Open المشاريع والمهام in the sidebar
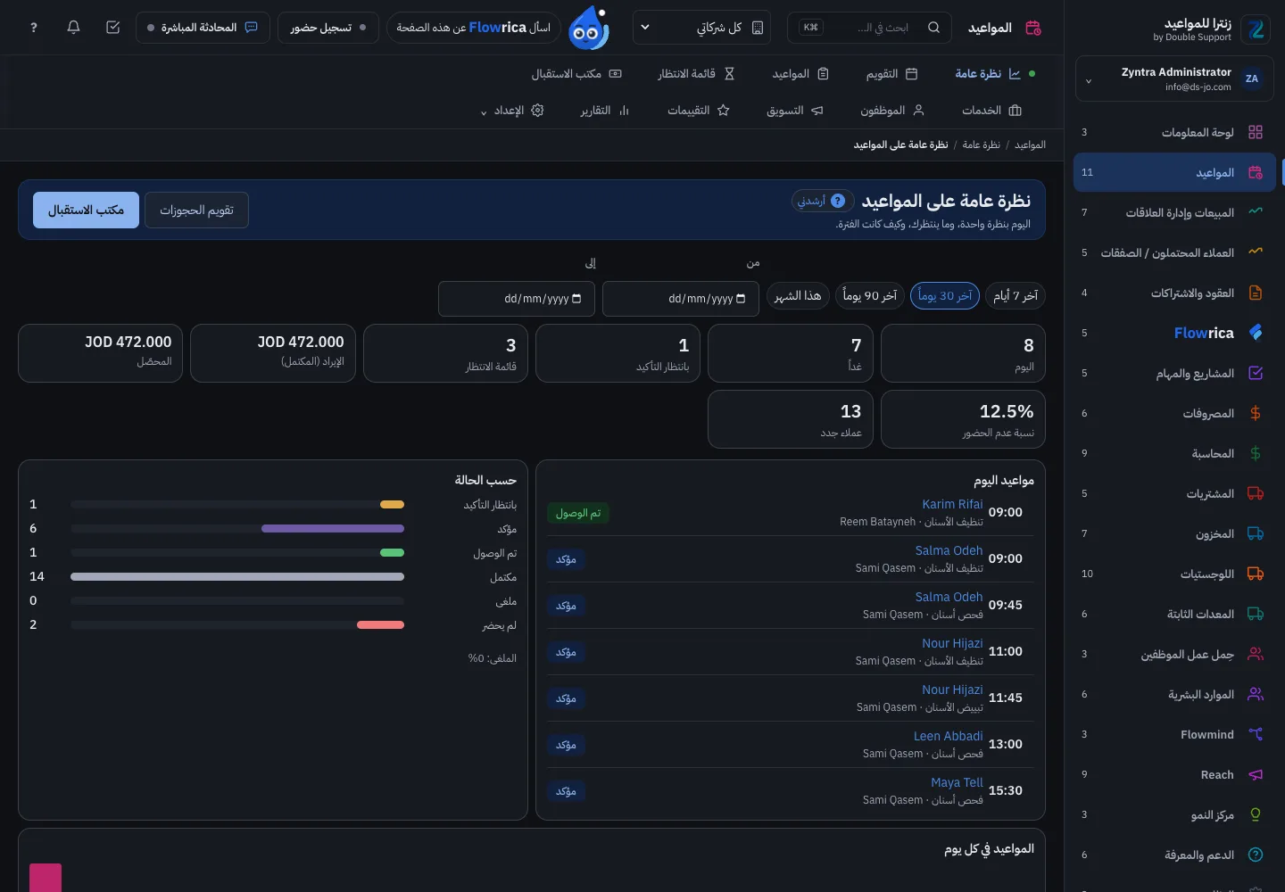Viewport: 1285px width, 892px height. [x=1173, y=373]
